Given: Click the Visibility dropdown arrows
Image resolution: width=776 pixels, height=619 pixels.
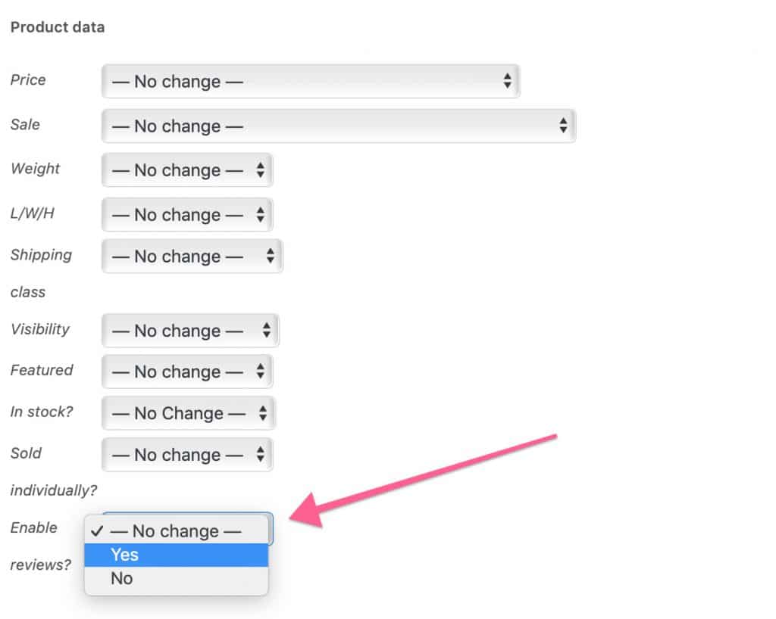Looking at the screenshot, I should coord(266,331).
